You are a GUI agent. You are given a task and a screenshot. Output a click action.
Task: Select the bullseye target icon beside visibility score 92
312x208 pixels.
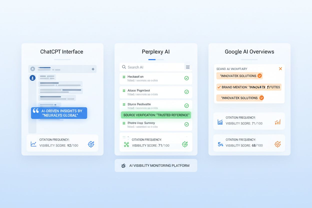coord(91,144)
